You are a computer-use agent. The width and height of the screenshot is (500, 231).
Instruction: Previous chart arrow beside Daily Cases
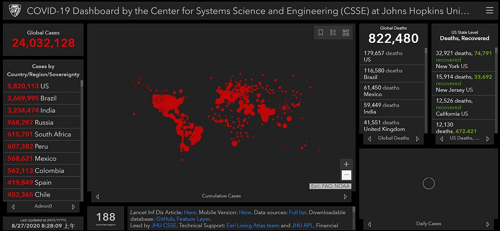(x=369, y=224)
